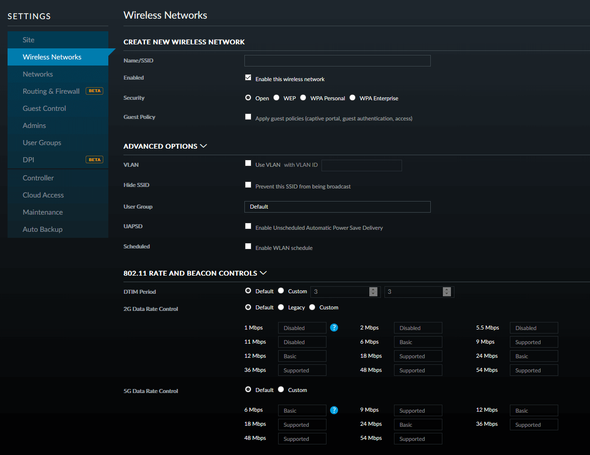Select Legacy 2G data rate control

[x=281, y=307]
